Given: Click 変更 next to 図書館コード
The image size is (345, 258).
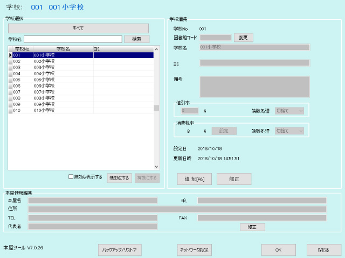Looking at the screenshot, I should pos(243,38).
